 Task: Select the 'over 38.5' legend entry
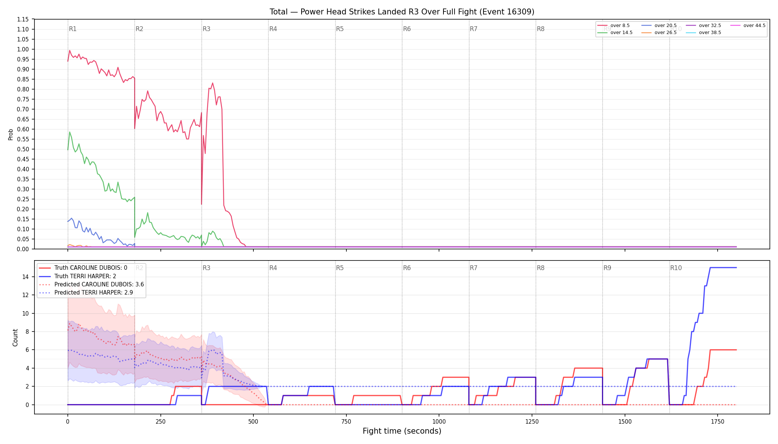pyautogui.click(x=704, y=33)
